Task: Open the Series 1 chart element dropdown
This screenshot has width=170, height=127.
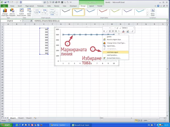Action: 134,28
